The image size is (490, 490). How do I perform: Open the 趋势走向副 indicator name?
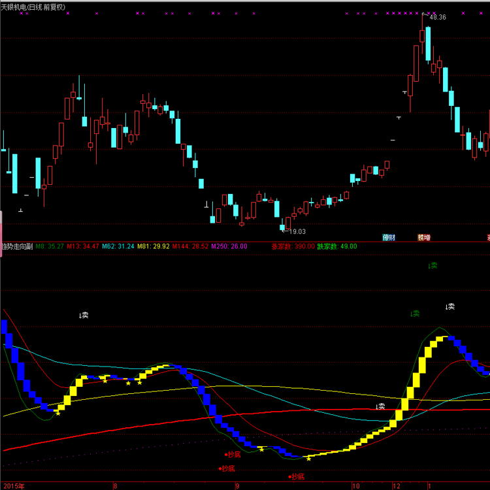tap(16, 246)
